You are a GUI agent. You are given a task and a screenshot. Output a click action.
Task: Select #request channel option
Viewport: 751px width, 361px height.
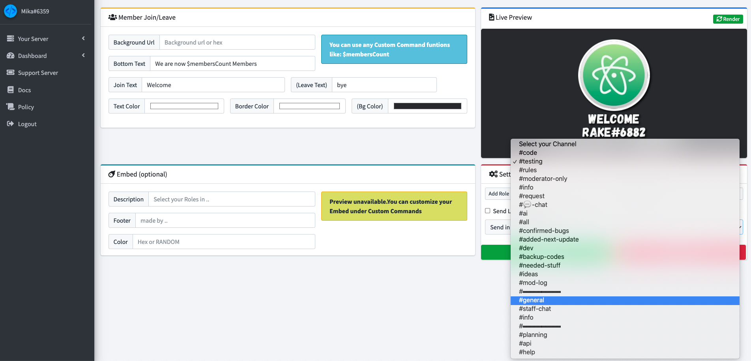pyautogui.click(x=625, y=196)
